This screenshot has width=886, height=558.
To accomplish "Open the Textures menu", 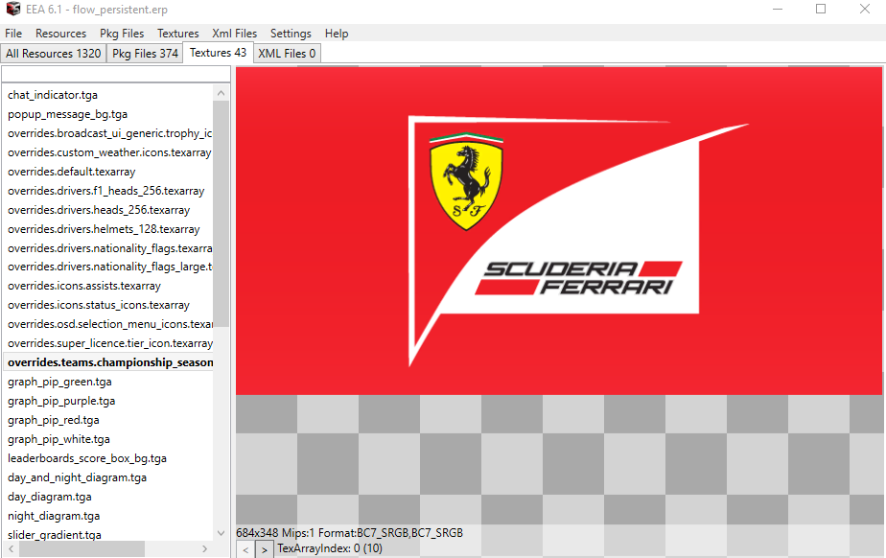I will 177,33.
